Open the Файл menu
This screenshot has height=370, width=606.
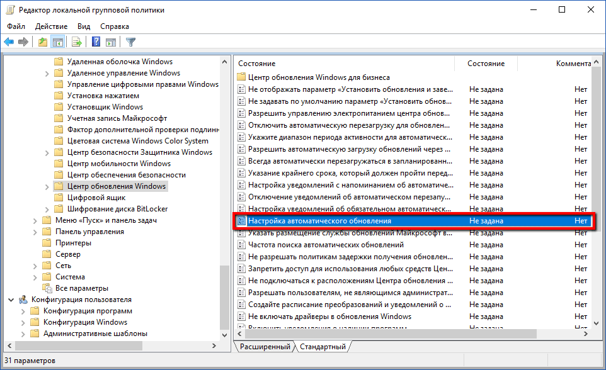16,26
